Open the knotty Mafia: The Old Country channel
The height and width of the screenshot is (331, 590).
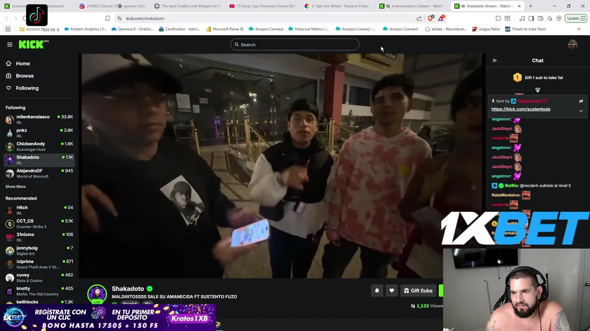[x=39, y=291]
